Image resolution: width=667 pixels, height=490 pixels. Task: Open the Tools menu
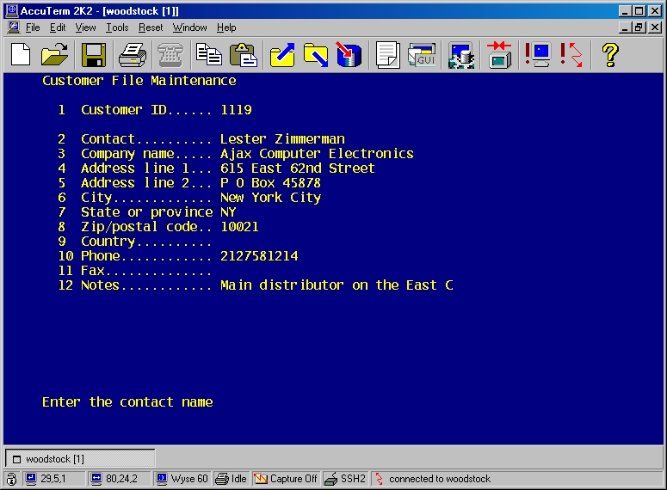tap(117, 28)
